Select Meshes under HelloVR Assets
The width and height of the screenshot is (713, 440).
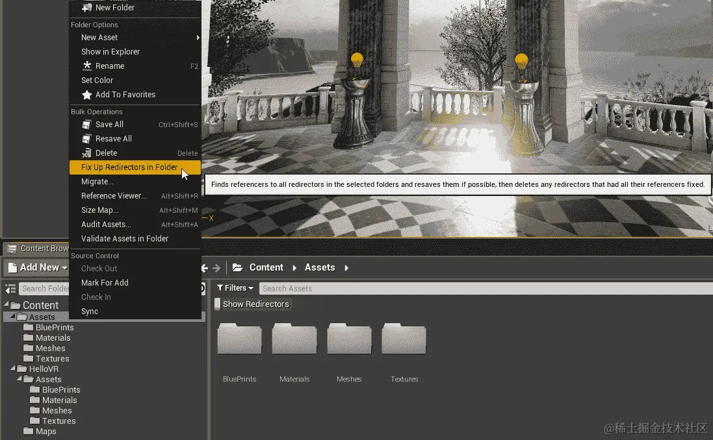click(x=57, y=411)
